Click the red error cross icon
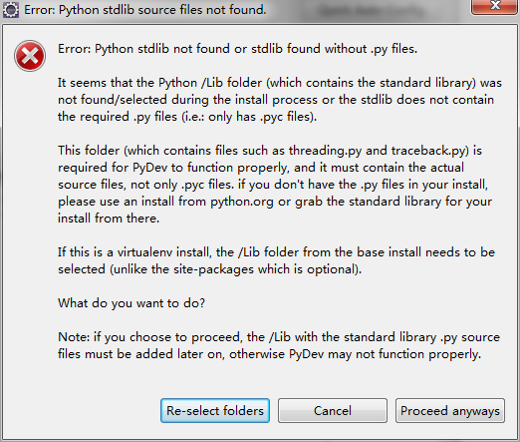Screen dimensions: 520x442 pos(30,56)
